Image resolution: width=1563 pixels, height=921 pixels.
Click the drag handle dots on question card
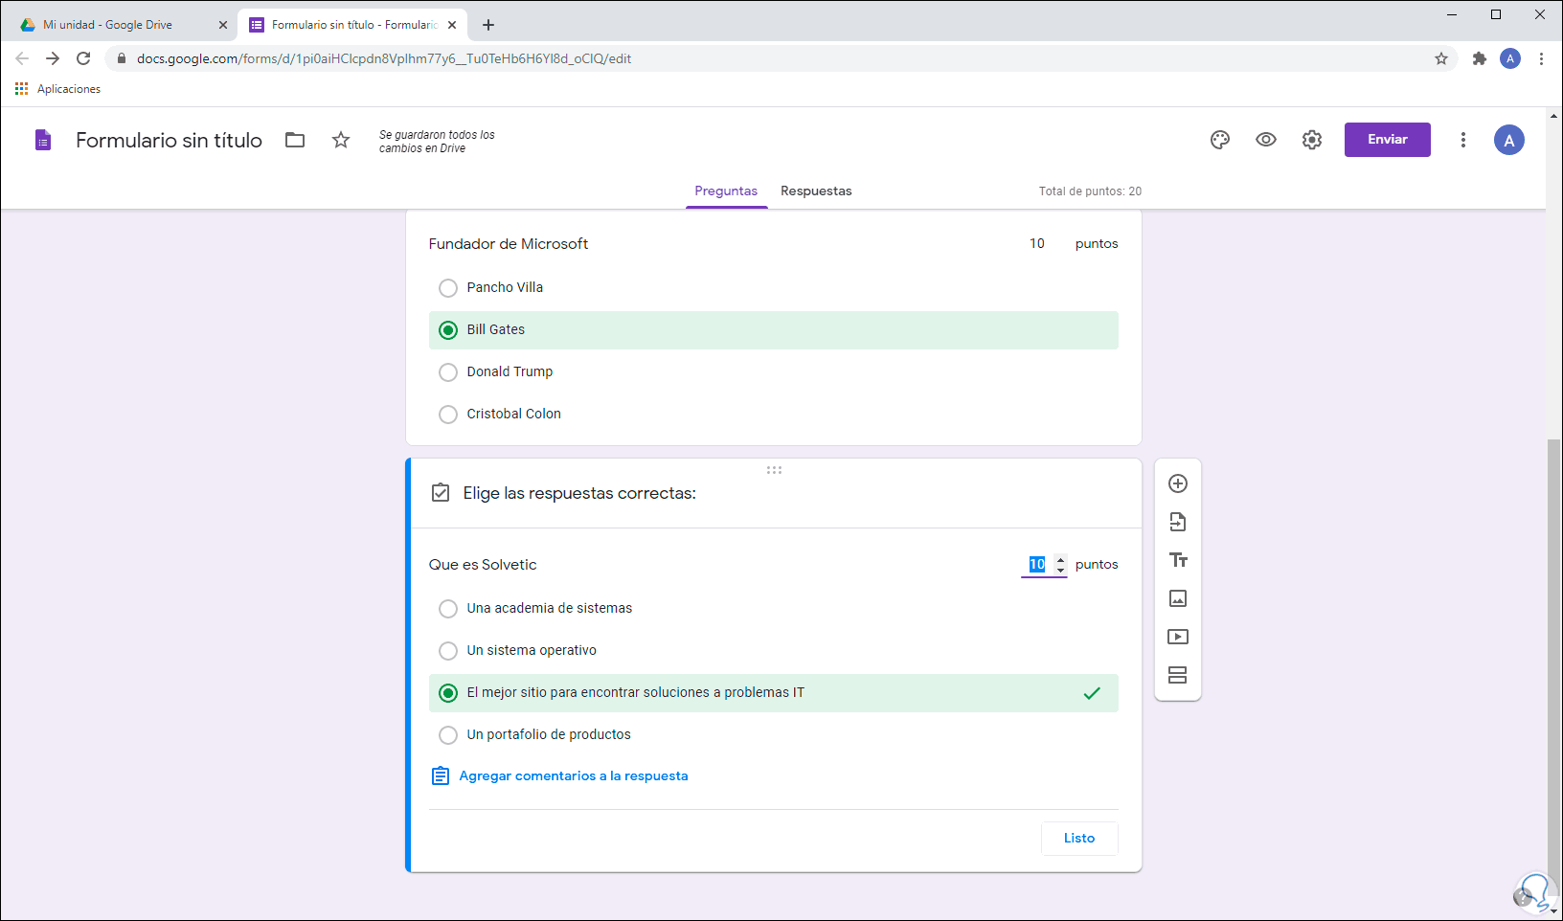click(774, 470)
